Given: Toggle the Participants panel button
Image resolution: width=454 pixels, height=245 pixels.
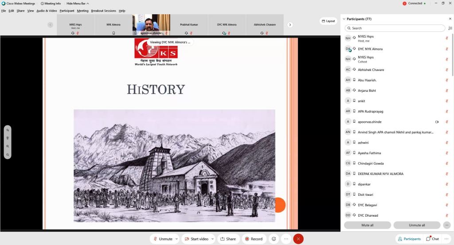Looking at the screenshot, I should (409, 239).
